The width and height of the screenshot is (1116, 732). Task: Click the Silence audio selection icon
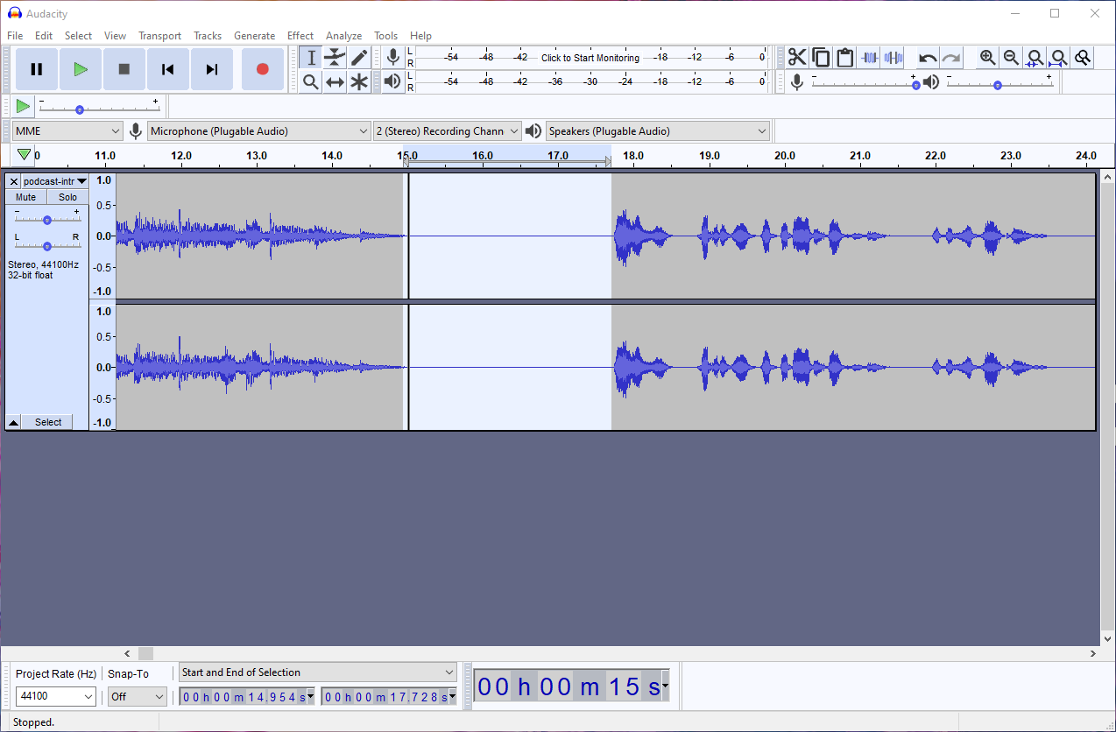[x=893, y=58]
